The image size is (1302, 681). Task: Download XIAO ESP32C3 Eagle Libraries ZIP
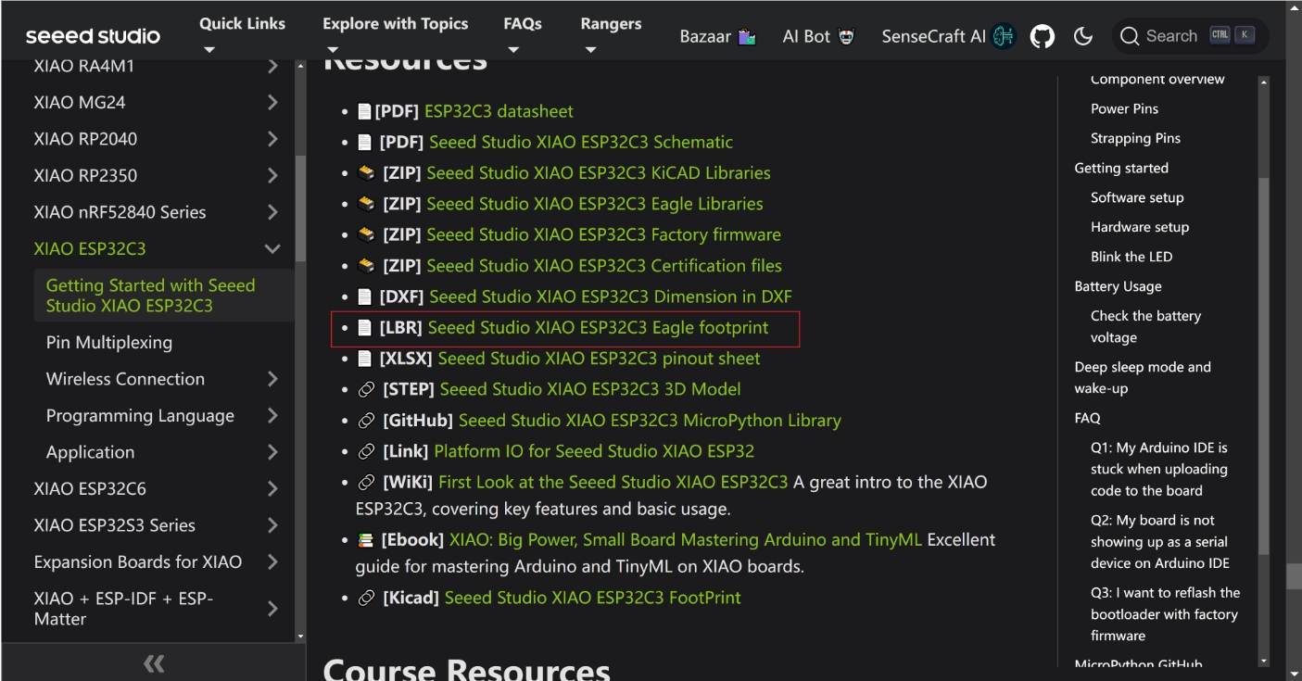tap(595, 204)
